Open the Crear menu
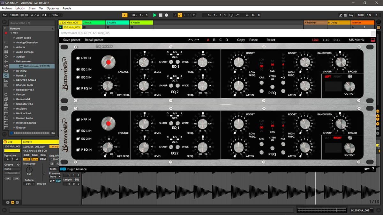The image size is (383, 215). pyautogui.click(x=32, y=8)
